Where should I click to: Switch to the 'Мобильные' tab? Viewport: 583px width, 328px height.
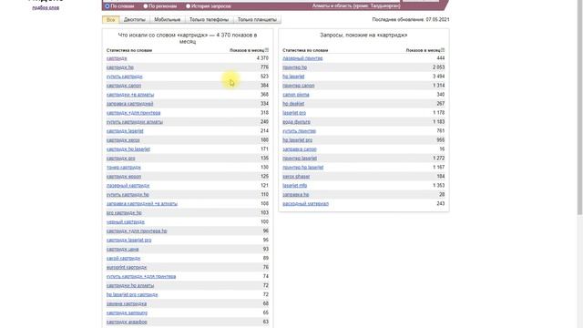coord(168,20)
